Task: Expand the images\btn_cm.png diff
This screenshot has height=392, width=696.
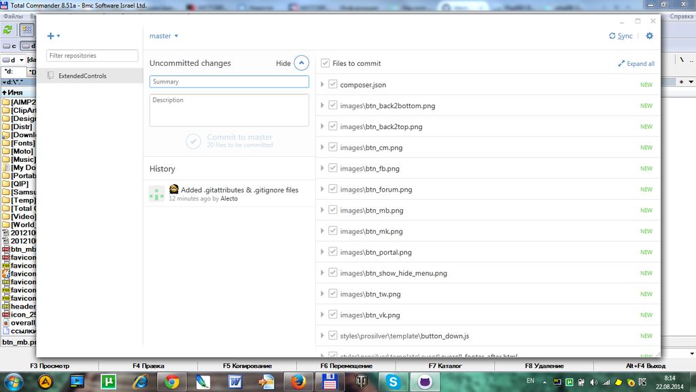Action: point(322,147)
